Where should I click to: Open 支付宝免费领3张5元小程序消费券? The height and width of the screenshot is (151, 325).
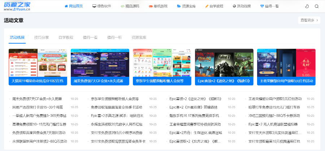[x=117, y=133]
